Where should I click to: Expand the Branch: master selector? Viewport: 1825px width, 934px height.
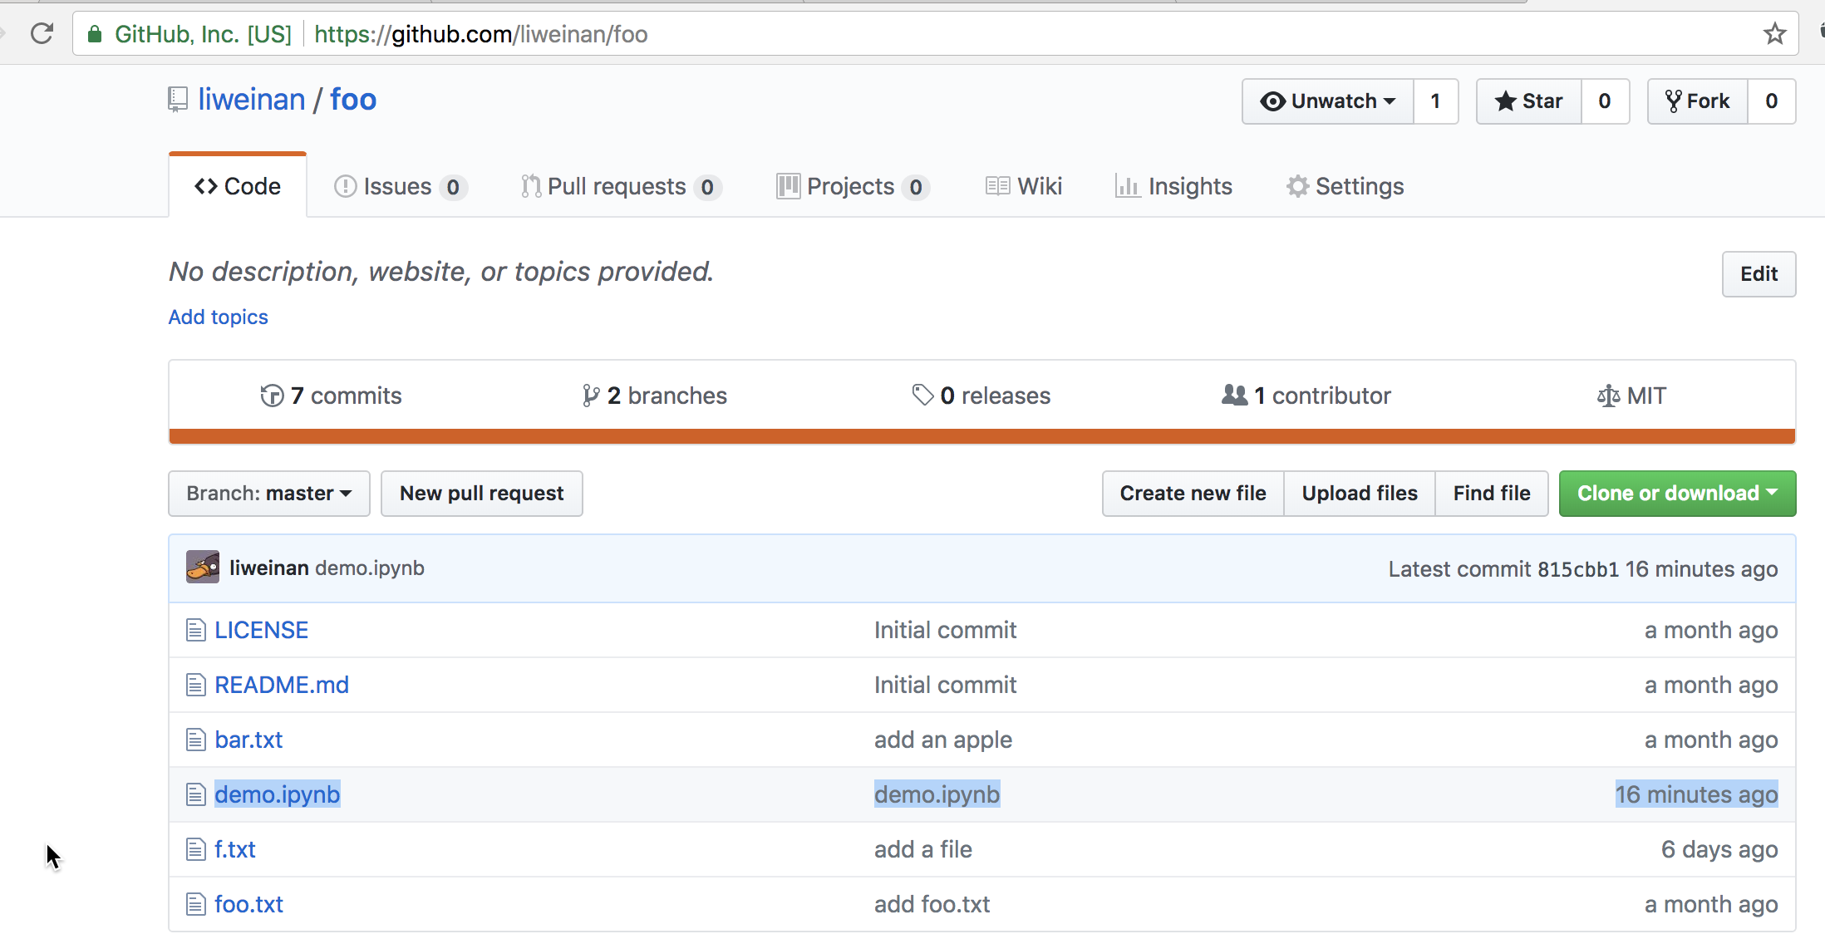click(x=268, y=494)
